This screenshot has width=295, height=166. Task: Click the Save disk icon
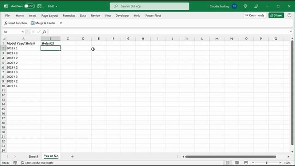point(39,6)
